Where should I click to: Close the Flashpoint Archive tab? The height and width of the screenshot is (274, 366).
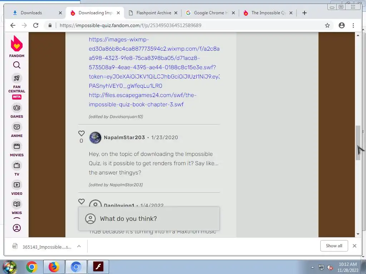[x=176, y=13]
